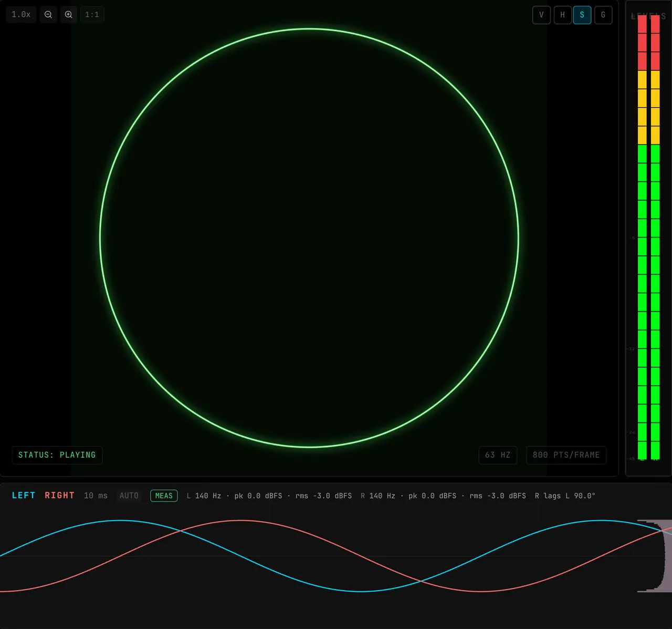This screenshot has width=672, height=629.
Task: Select the active S display mode
Action: point(582,15)
